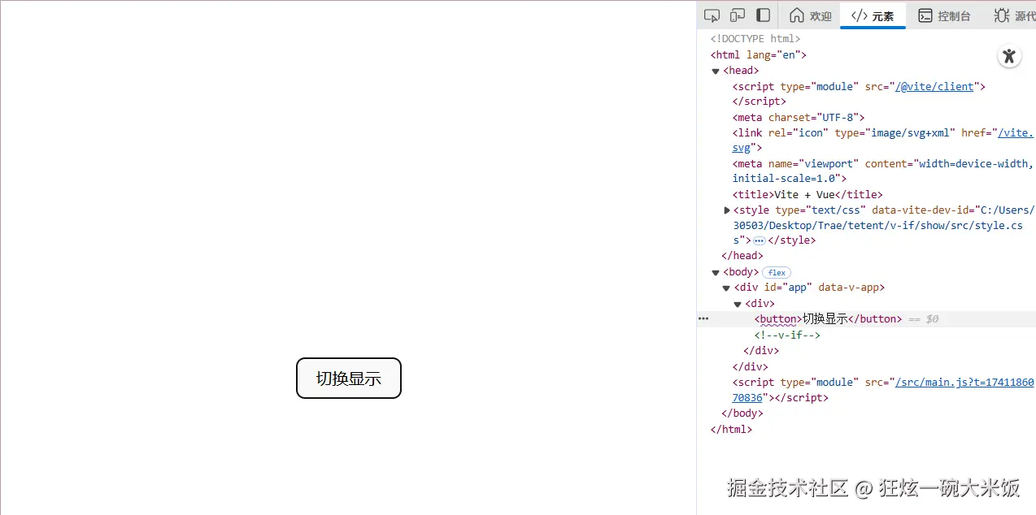The image size is (1036, 515).
Task: Select the closing </body> tag line
Action: tap(742, 413)
